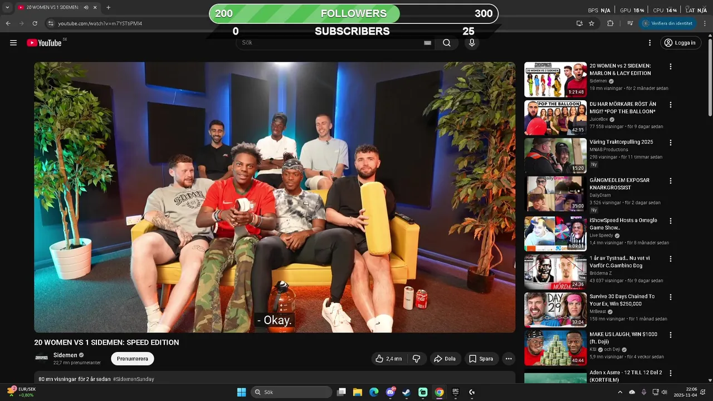Open Väring Traktorpulling 2025 thumbnail
Image resolution: width=713 pixels, height=401 pixels.
point(555,156)
